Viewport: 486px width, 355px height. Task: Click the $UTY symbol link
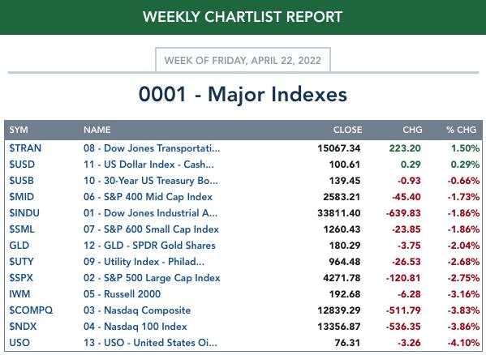pos(21,262)
